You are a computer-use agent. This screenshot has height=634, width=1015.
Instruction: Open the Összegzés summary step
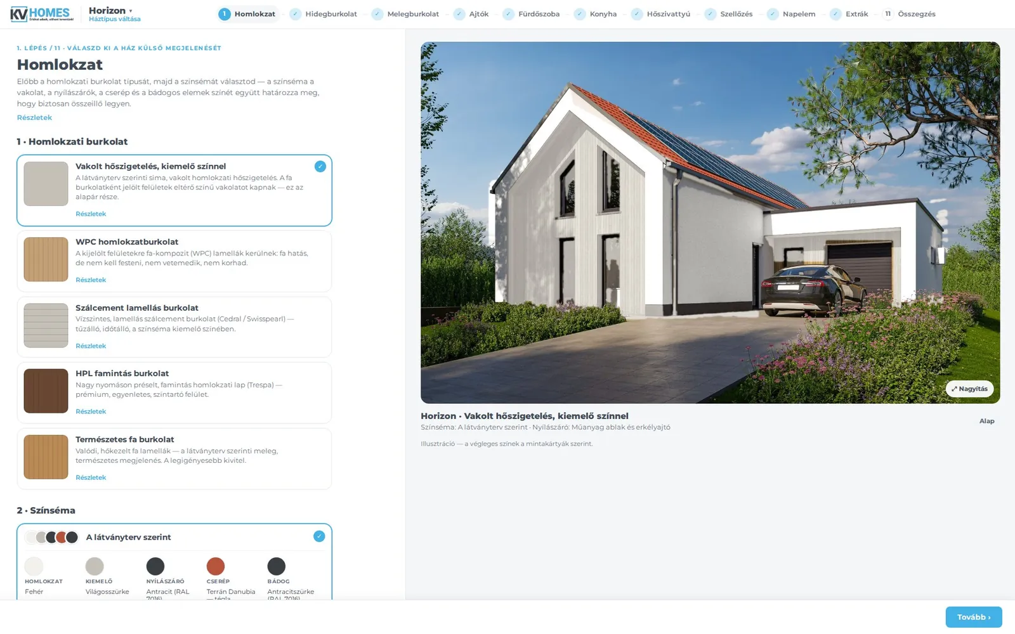[x=909, y=14]
